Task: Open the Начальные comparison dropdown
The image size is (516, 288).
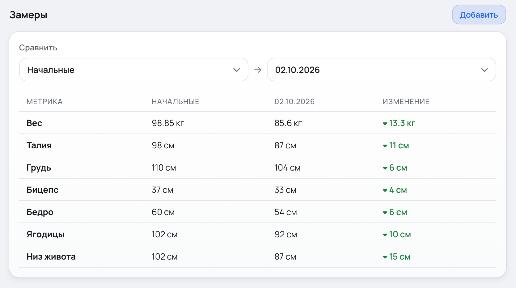Action: point(134,70)
